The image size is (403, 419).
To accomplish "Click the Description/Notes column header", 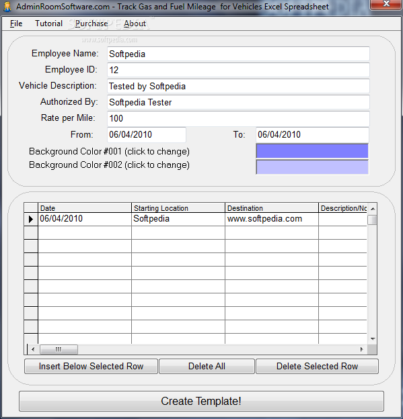I will (342, 208).
